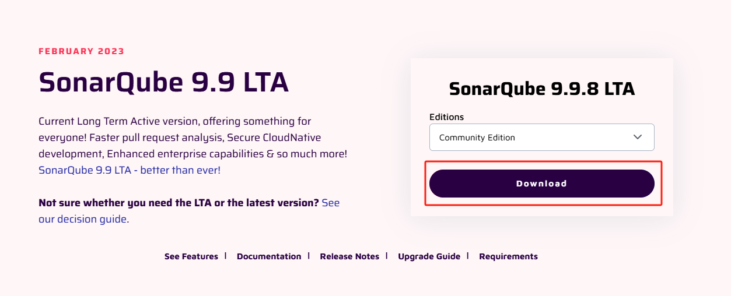Image resolution: width=731 pixels, height=296 pixels.
Task: Select the Community Edition value text
Action: point(477,138)
